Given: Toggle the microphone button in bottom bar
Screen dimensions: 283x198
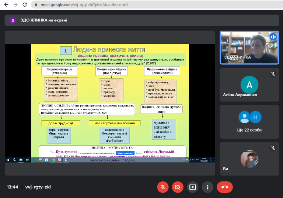Looking at the screenshot, I should 163,187.
